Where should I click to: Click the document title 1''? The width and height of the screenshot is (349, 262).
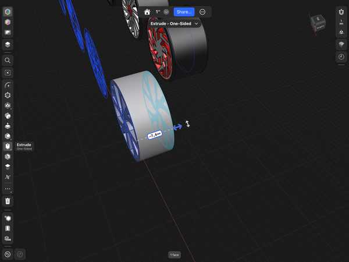[158, 12]
